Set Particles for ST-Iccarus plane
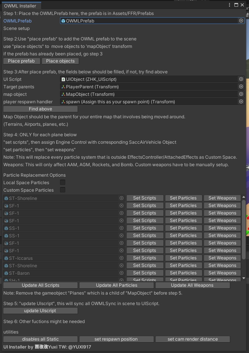This screenshot has height=353, width=249. [183, 258]
